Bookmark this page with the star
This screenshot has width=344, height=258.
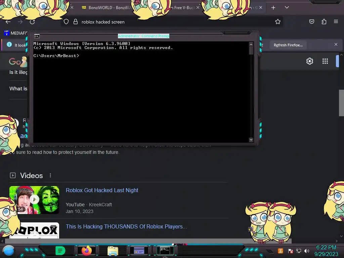(x=278, y=21)
